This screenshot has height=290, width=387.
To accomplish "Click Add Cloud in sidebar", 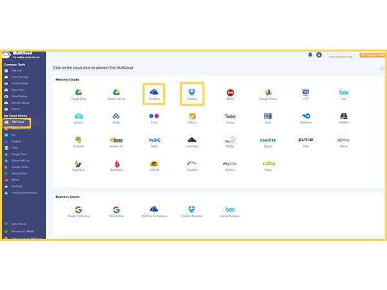I will (x=17, y=122).
